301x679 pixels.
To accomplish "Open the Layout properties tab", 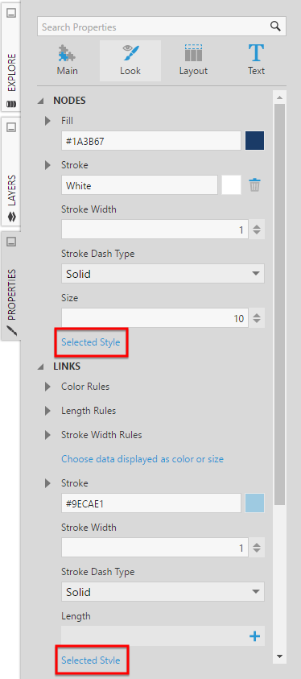I will pyautogui.click(x=193, y=60).
